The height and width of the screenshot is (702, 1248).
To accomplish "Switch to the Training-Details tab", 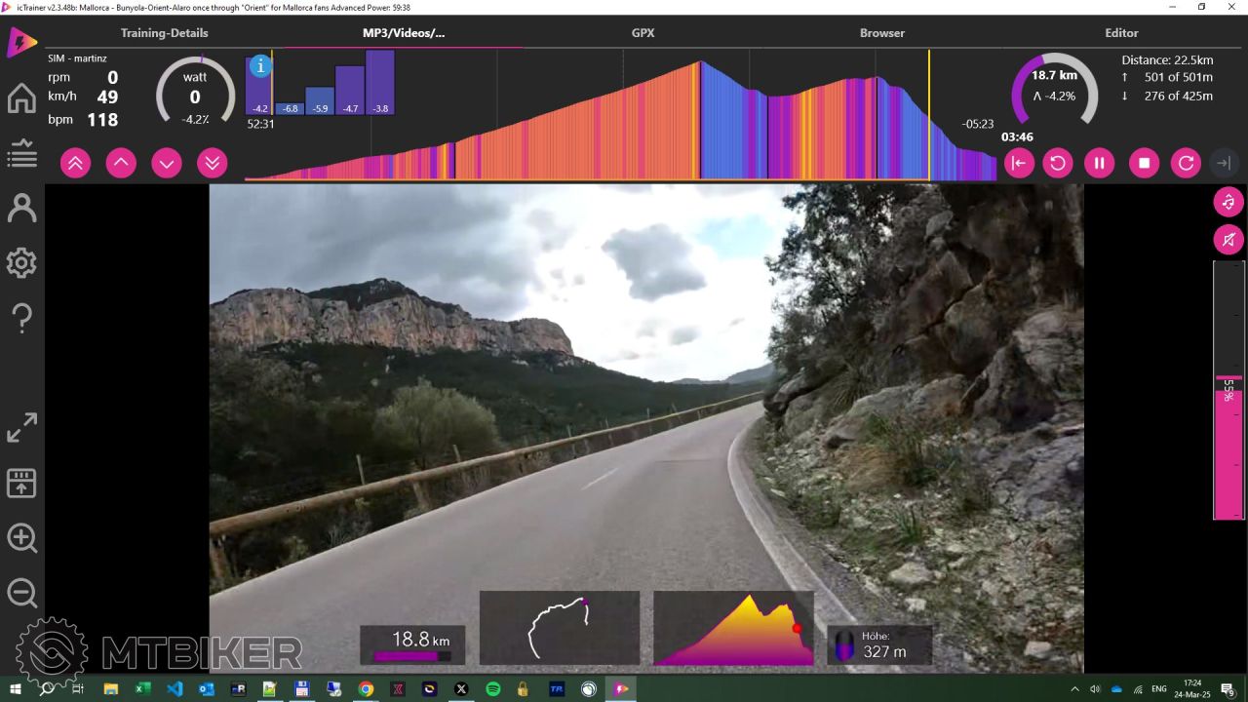I will point(164,33).
